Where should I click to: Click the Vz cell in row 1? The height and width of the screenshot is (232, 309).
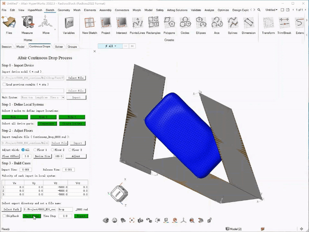click(x=56, y=187)
